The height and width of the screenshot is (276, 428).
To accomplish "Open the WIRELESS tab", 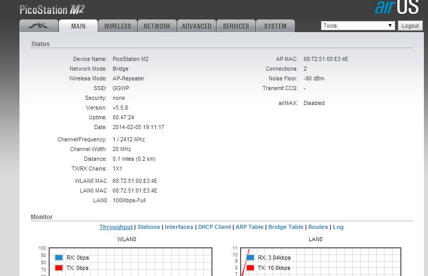I will pos(118,26).
